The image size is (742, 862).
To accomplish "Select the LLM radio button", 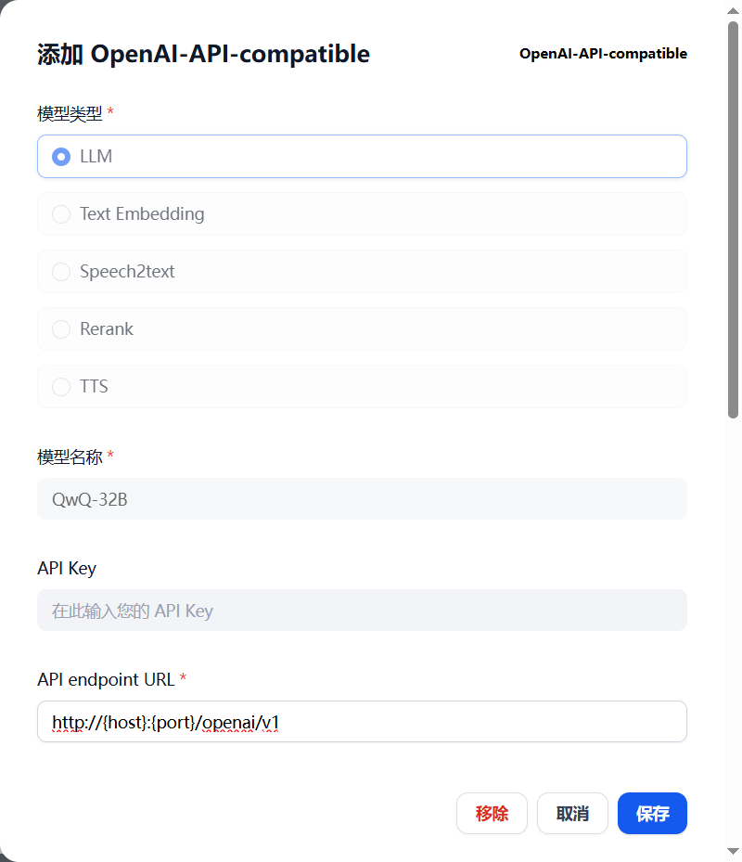I will pyautogui.click(x=362, y=157).
